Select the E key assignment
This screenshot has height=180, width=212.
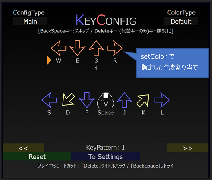pyautogui.click(x=77, y=61)
